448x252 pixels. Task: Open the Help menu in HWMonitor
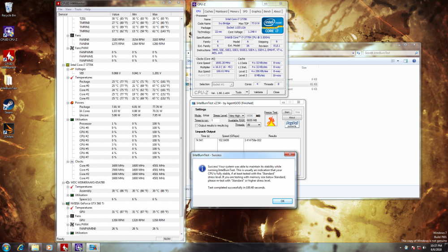[x=87, y=9]
